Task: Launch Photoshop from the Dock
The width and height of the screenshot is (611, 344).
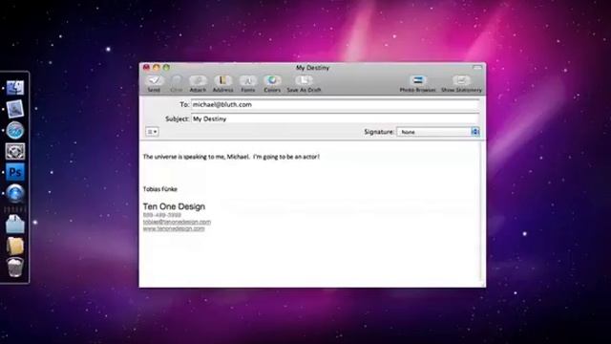Action: click(x=15, y=172)
